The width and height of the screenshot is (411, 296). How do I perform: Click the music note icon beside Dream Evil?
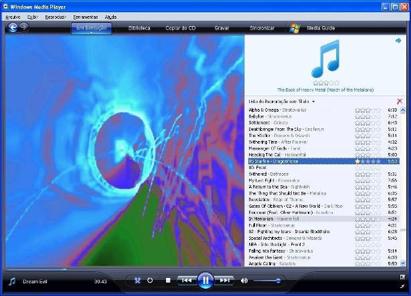[x=12, y=281]
